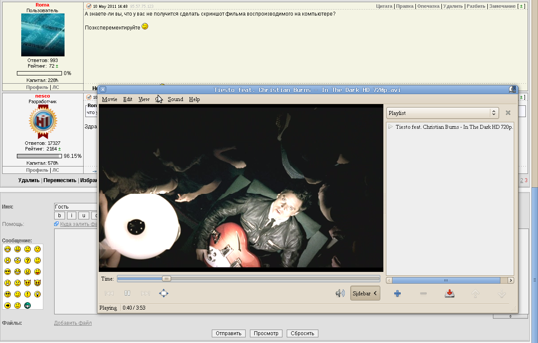Insert the sunglasses smiley
Viewport: 538px width, 343px height.
(x=8, y=272)
